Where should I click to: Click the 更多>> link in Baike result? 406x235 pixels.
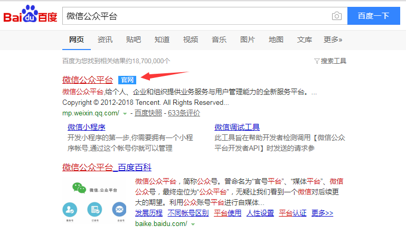[322, 213]
